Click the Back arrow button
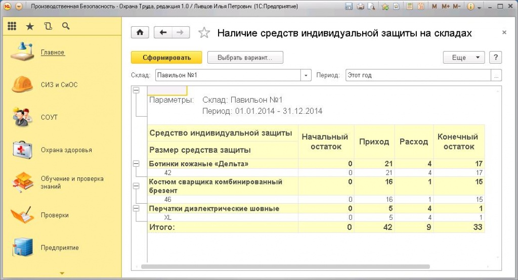518x280 pixels. click(163, 32)
